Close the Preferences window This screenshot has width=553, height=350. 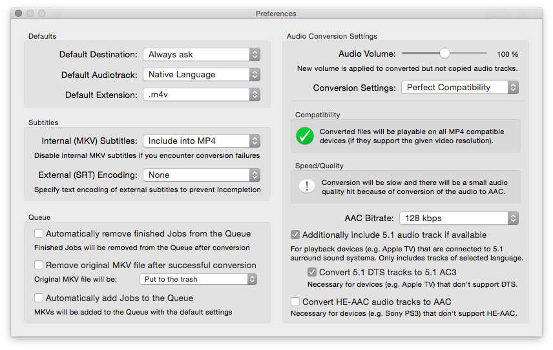[19, 14]
